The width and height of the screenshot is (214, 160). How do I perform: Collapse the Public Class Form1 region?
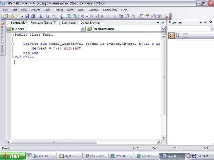point(12,35)
